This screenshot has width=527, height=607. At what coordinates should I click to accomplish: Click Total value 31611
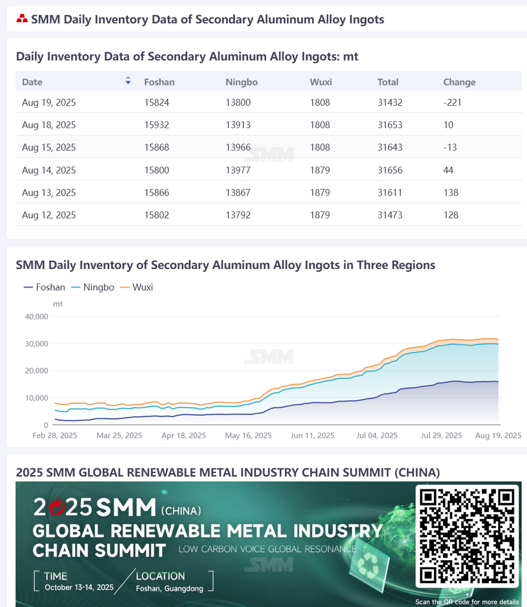click(x=390, y=193)
